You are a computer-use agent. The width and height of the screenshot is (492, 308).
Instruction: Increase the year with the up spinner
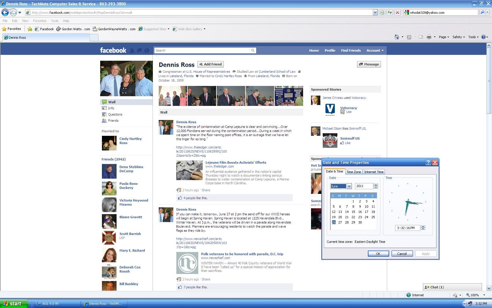[x=376, y=185]
